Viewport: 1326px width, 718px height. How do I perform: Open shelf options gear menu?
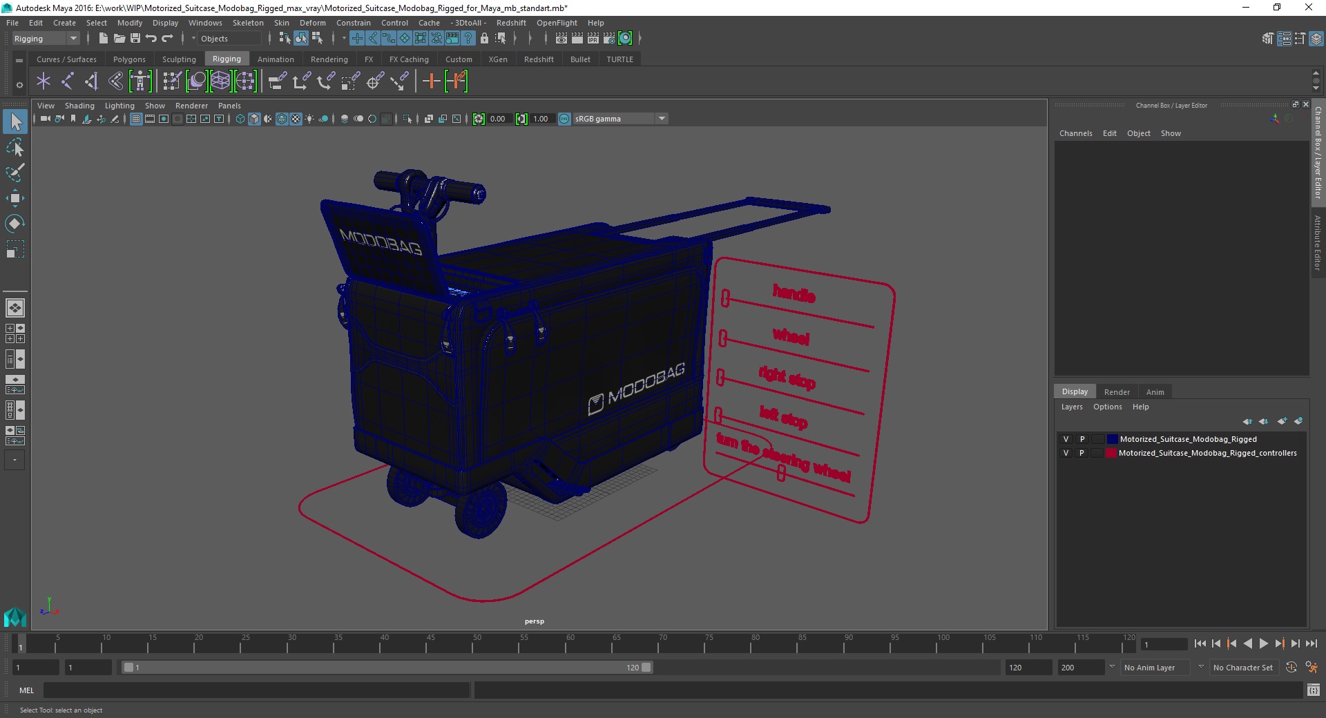[x=19, y=85]
